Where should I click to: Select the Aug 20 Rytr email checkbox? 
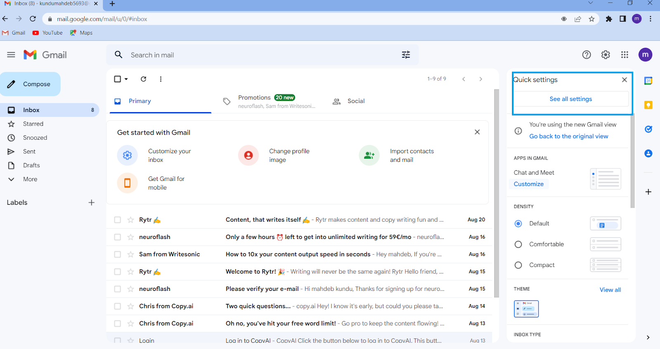coord(118,220)
